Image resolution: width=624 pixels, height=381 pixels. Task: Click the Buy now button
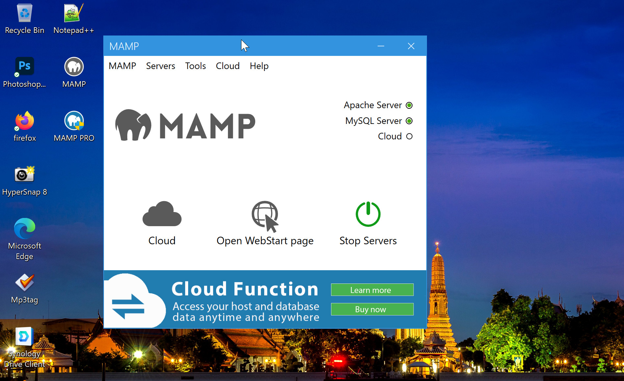[372, 309]
